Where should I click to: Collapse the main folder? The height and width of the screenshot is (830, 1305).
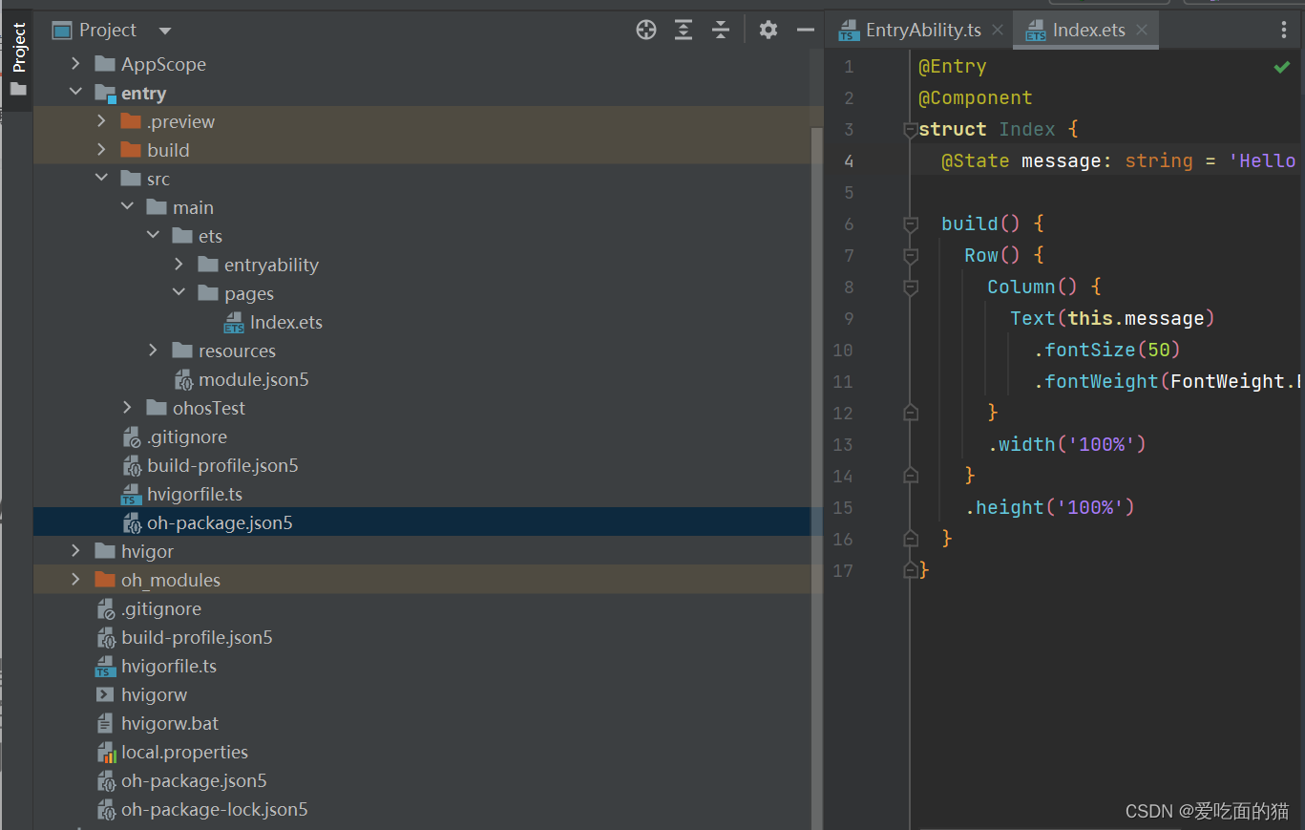pos(127,207)
